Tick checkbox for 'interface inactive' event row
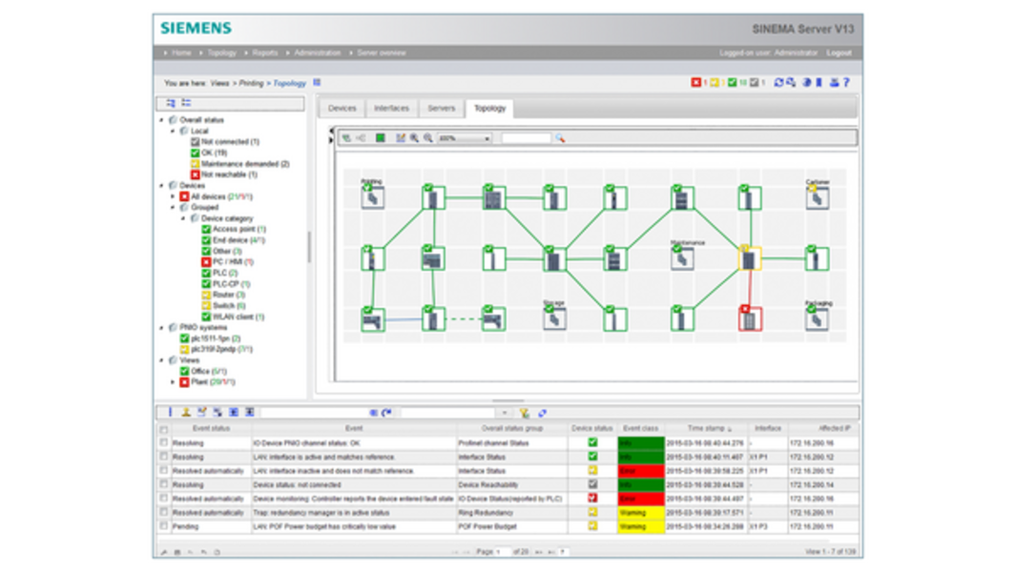1016x572 pixels. (x=164, y=471)
